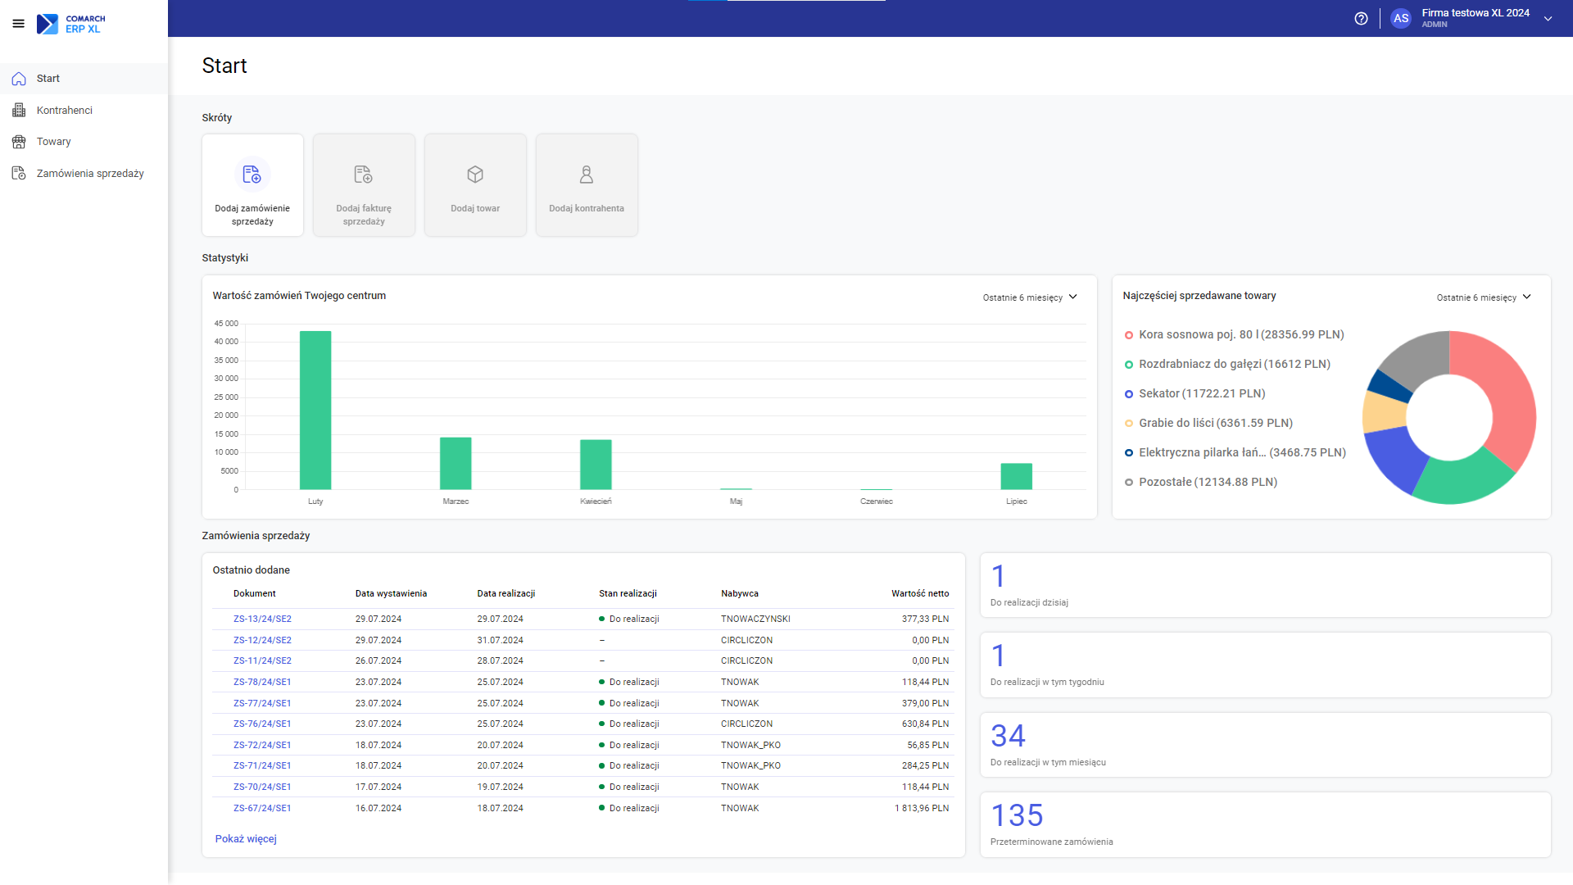Open the Do realizacji w tym miesiącu card

coord(1265,745)
